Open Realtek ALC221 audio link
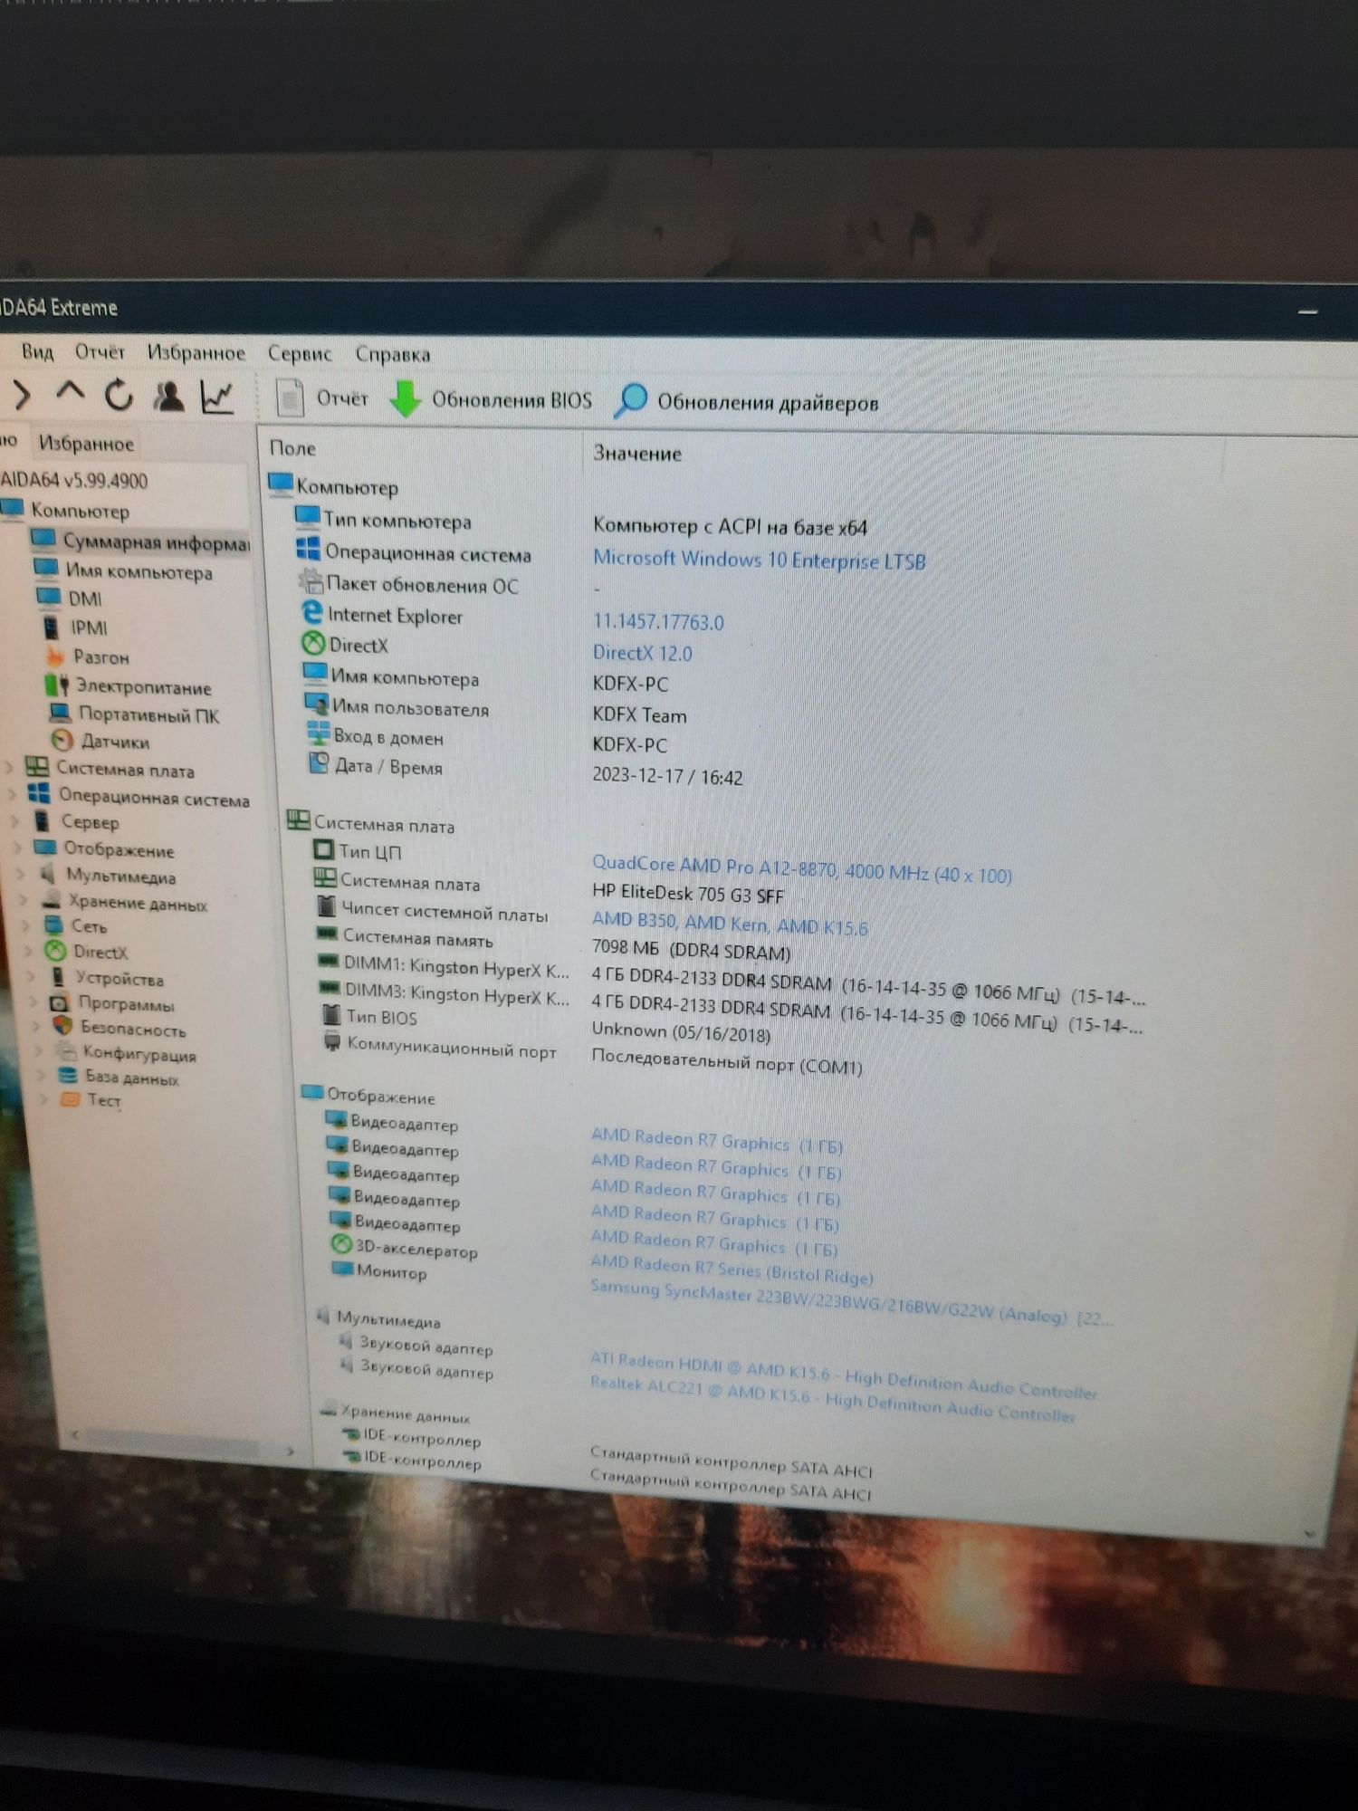Viewport: 1358px width, 1811px height. point(831,1398)
